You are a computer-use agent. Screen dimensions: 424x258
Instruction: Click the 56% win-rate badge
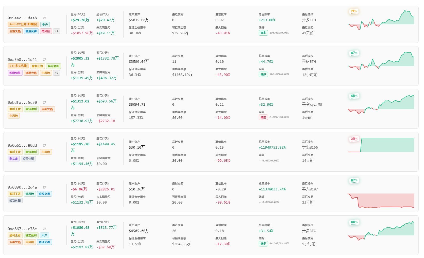(x=354, y=96)
